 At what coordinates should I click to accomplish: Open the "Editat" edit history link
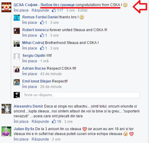click(83, 10)
